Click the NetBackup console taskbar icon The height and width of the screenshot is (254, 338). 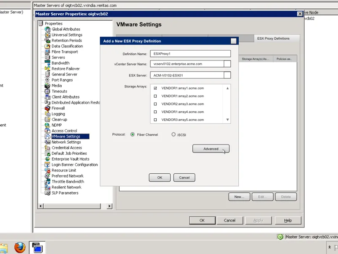coord(38,248)
